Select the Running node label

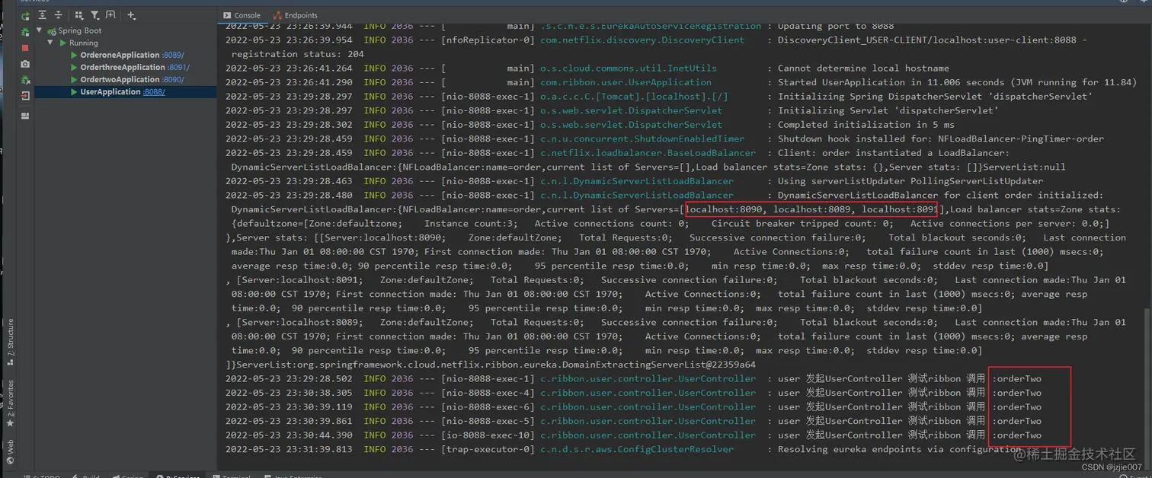pyautogui.click(x=84, y=43)
